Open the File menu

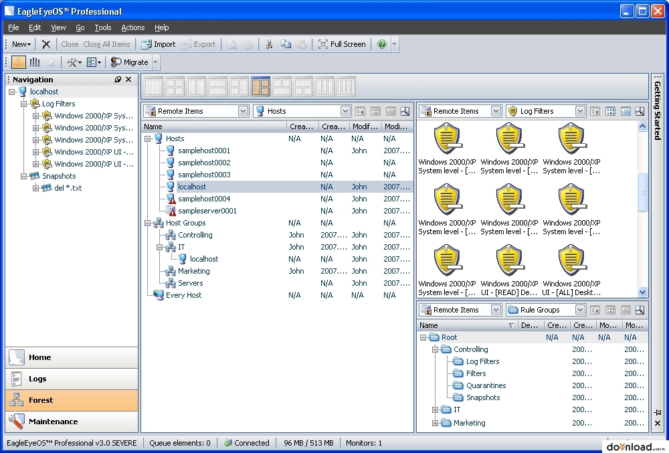tap(13, 27)
